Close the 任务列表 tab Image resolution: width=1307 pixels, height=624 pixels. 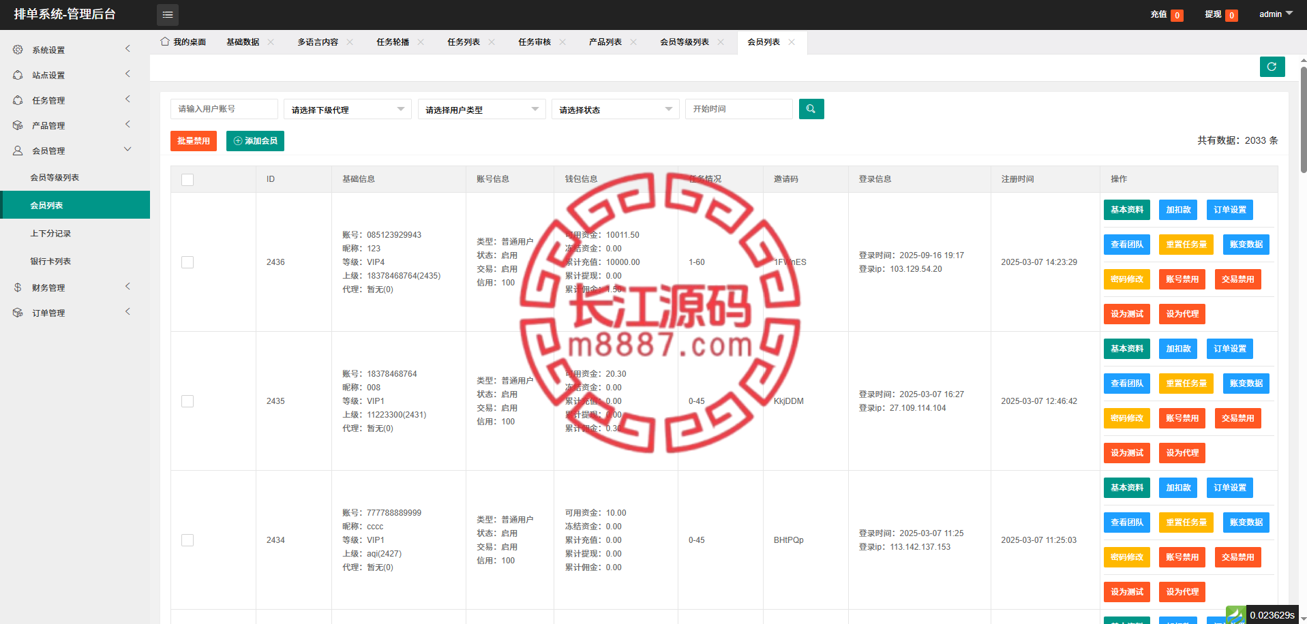492,42
